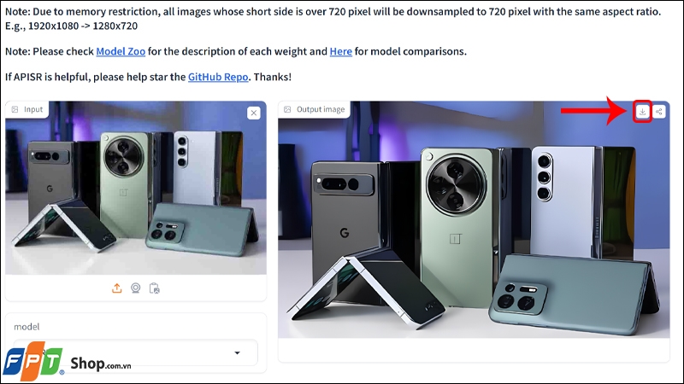The height and width of the screenshot is (384, 684).
Task: Open the Model Zoo link
Action: coord(121,51)
